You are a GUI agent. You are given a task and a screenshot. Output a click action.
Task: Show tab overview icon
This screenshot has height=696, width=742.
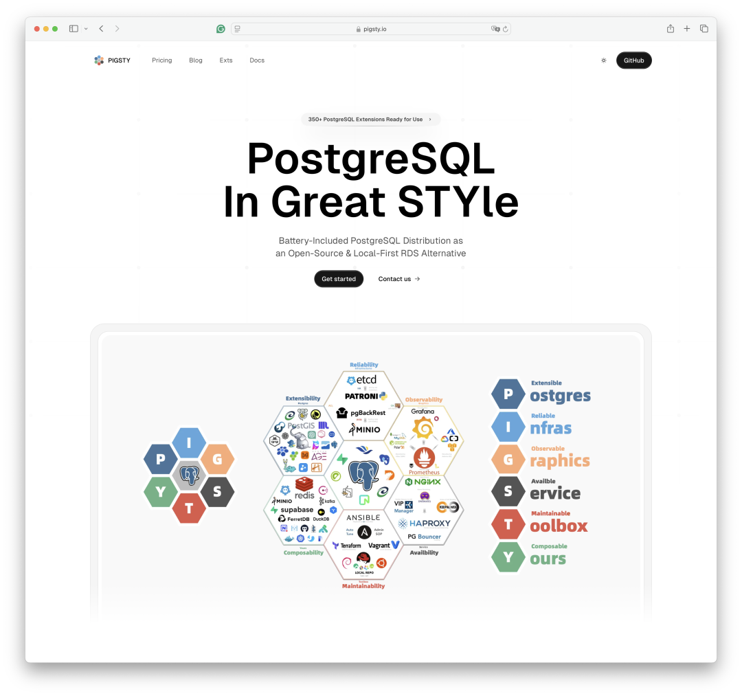(x=704, y=29)
